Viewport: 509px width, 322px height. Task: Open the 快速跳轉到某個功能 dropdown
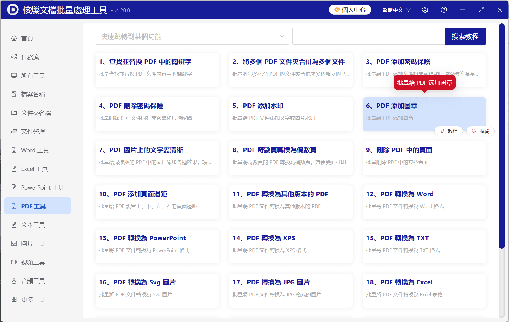192,36
